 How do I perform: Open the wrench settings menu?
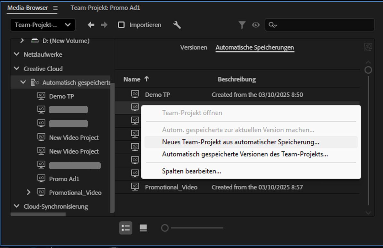tap(177, 25)
